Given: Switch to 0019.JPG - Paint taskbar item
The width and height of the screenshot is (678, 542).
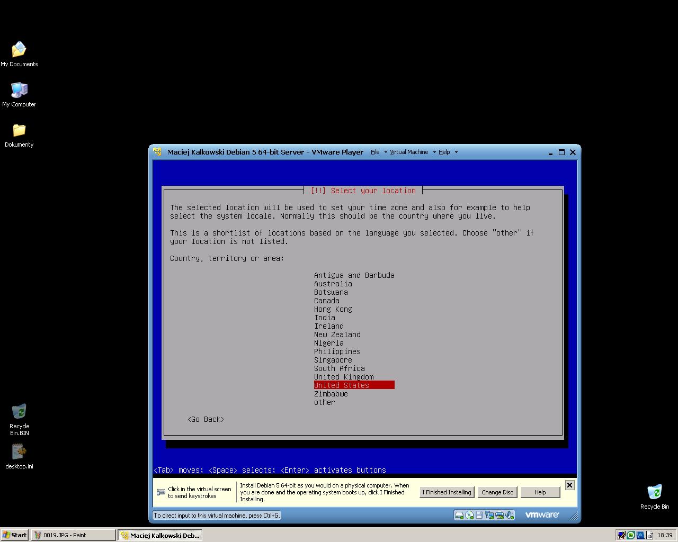Looking at the screenshot, I should pos(73,535).
